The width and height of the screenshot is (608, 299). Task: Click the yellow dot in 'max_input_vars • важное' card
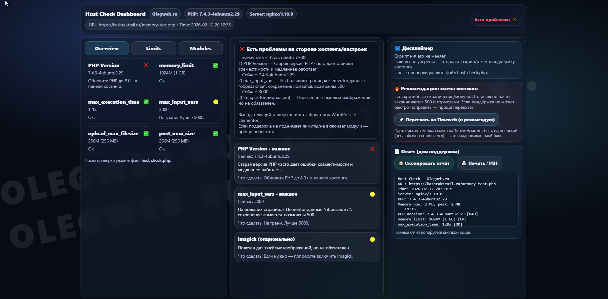coord(372,194)
